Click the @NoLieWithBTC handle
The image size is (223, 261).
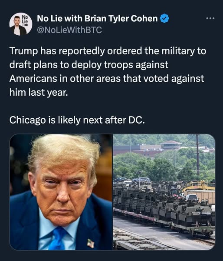[69, 30]
